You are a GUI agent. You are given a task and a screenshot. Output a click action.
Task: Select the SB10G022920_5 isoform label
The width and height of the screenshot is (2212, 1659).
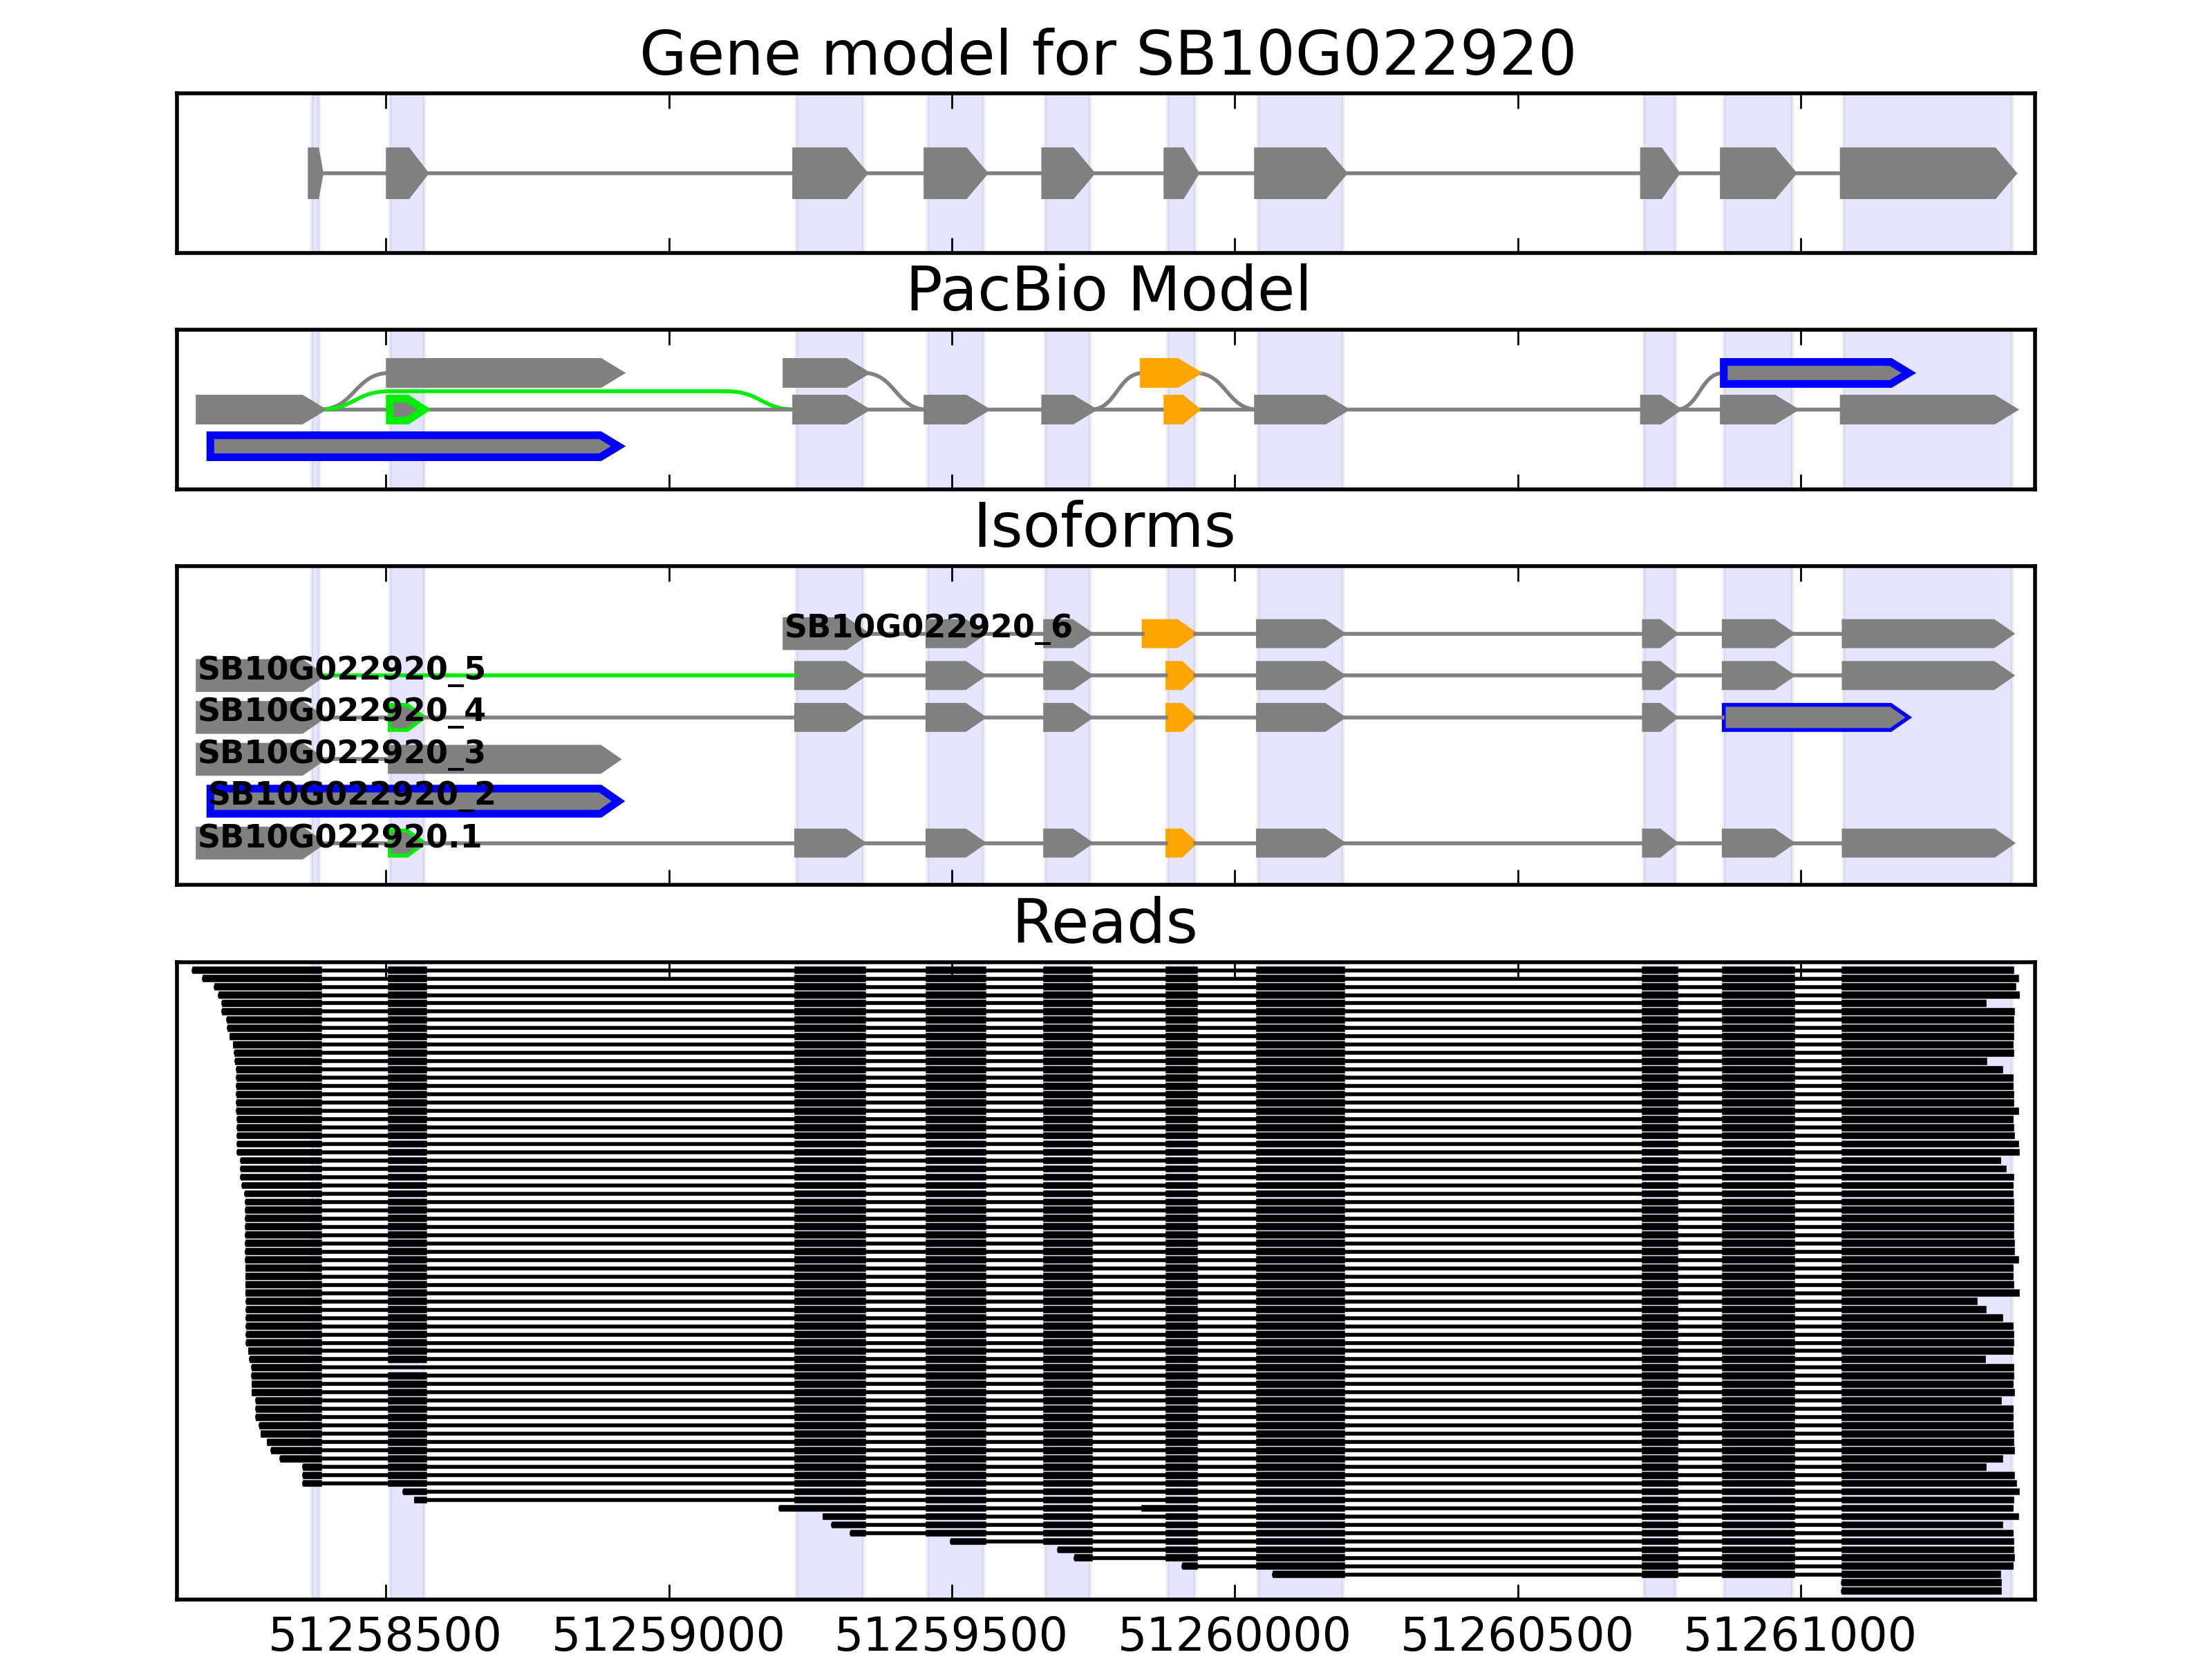[341, 669]
